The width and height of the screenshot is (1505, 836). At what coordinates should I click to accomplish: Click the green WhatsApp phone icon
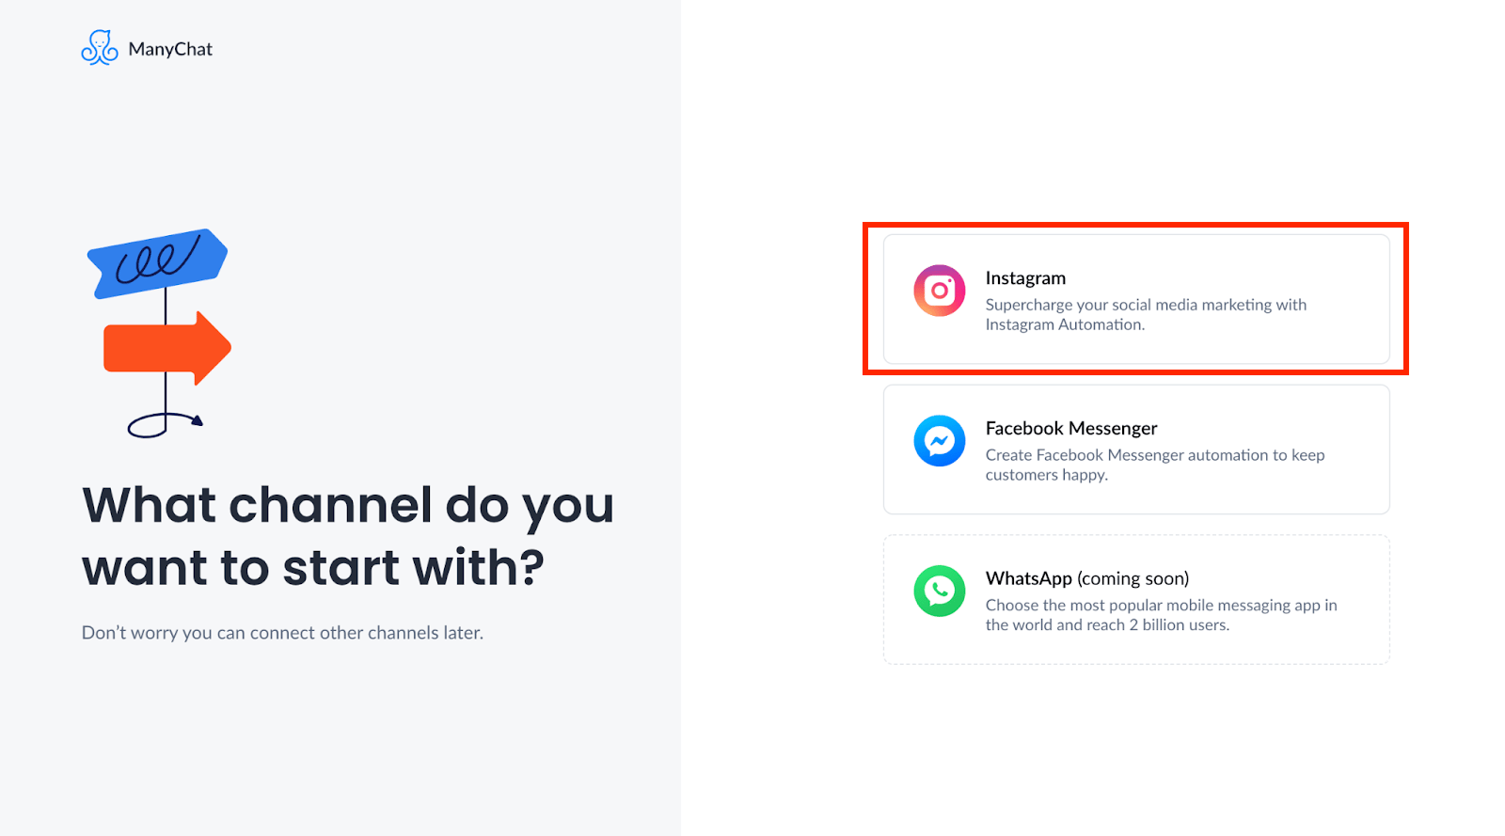[x=940, y=591]
